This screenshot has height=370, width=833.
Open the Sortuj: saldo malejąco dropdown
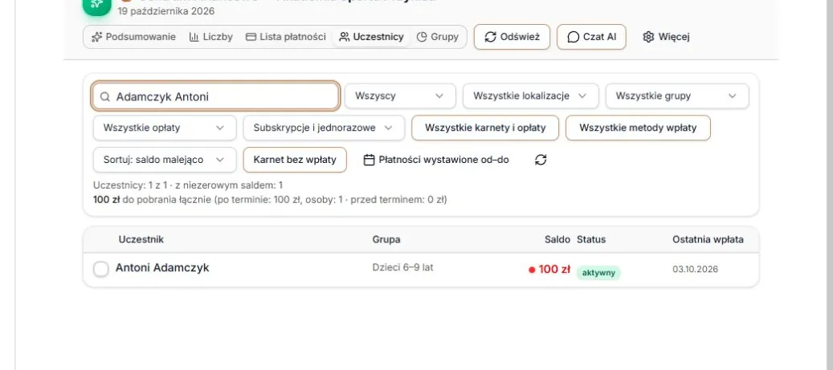pyautogui.click(x=165, y=160)
